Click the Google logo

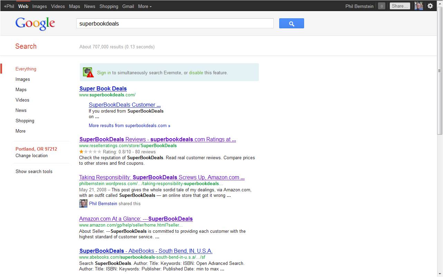tap(35, 23)
